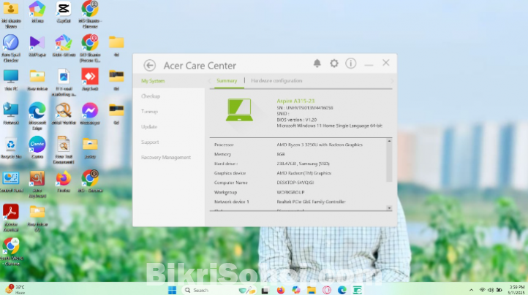Click the Network device 1 label
Image resolution: width=528 pixels, height=295 pixels.
(231, 202)
